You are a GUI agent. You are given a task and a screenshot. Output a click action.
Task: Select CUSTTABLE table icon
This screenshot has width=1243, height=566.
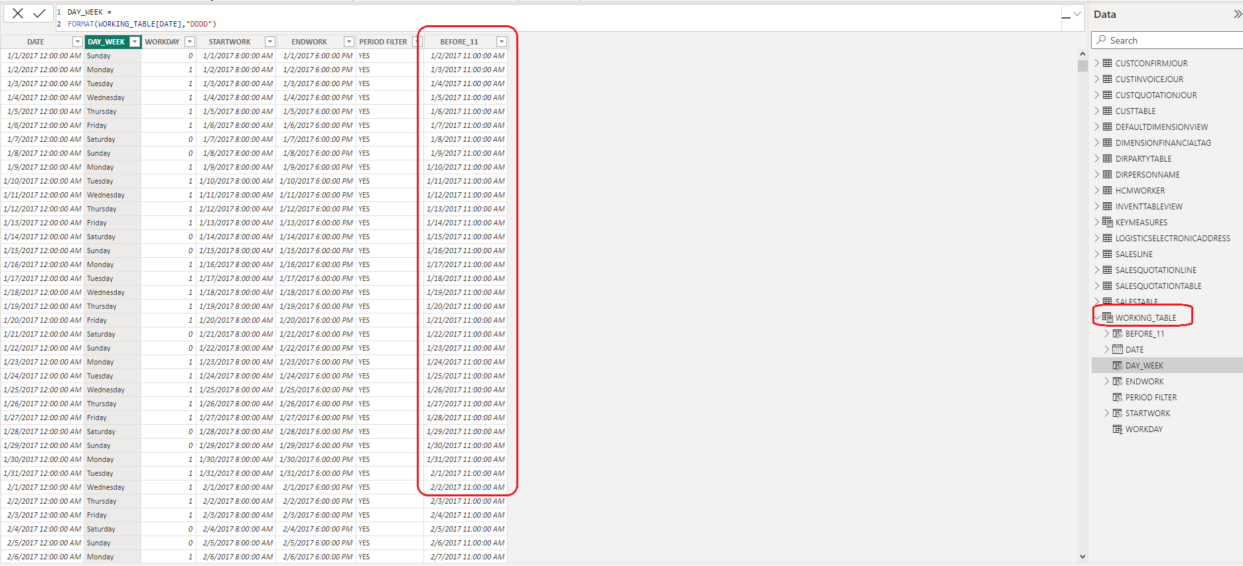click(x=1107, y=111)
